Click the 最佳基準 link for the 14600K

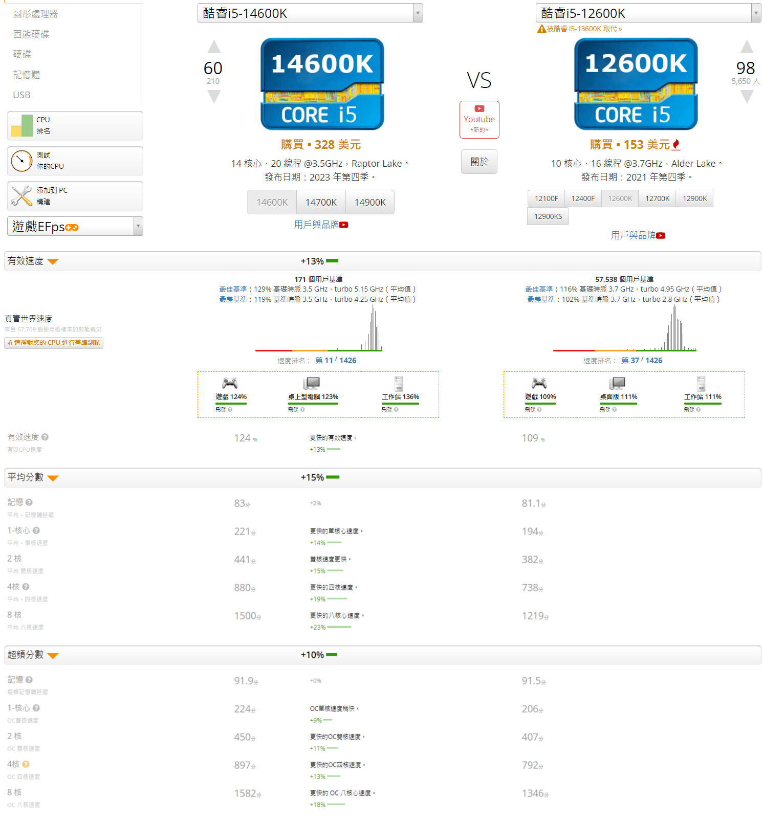[233, 289]
